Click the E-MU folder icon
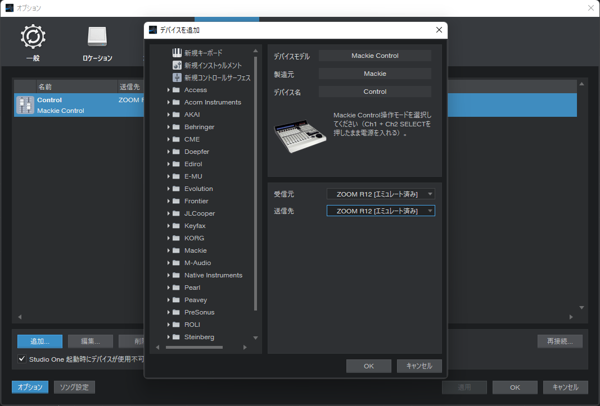 click(176, 176)
